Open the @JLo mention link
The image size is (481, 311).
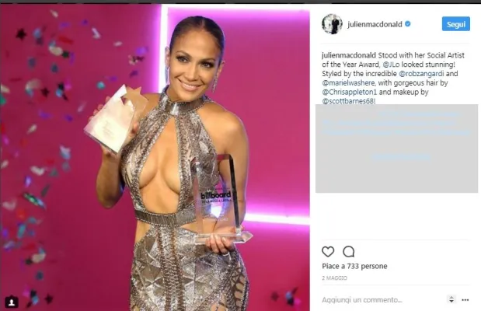coord(391,65)
